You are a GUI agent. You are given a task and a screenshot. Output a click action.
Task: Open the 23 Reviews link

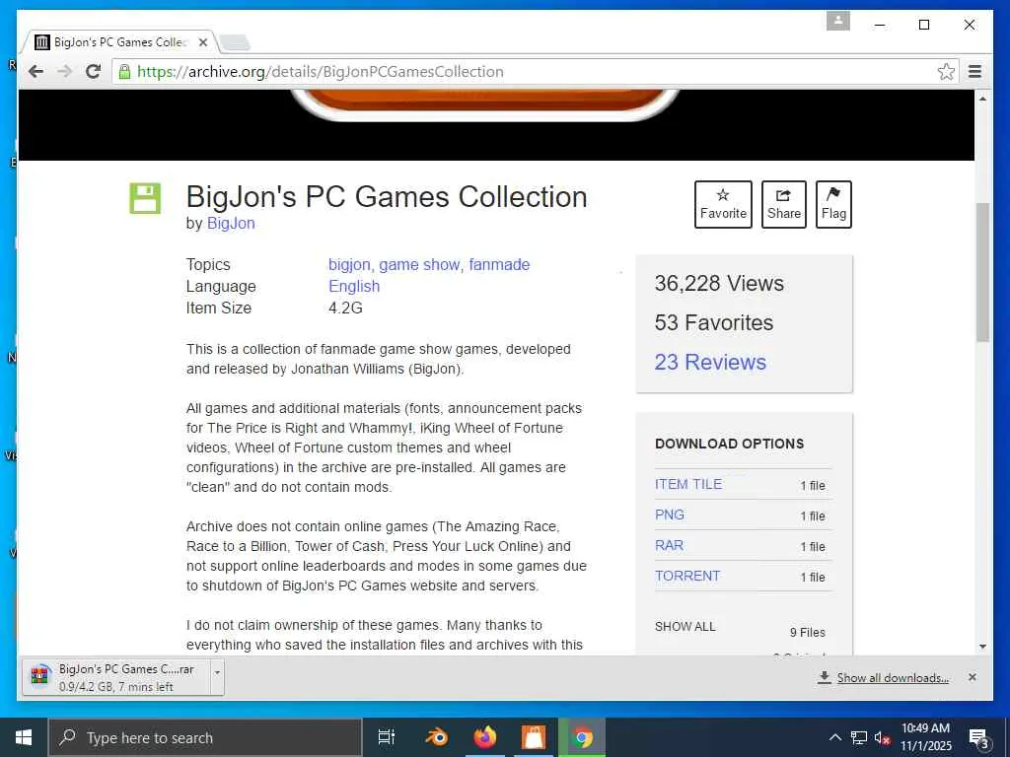710,363
